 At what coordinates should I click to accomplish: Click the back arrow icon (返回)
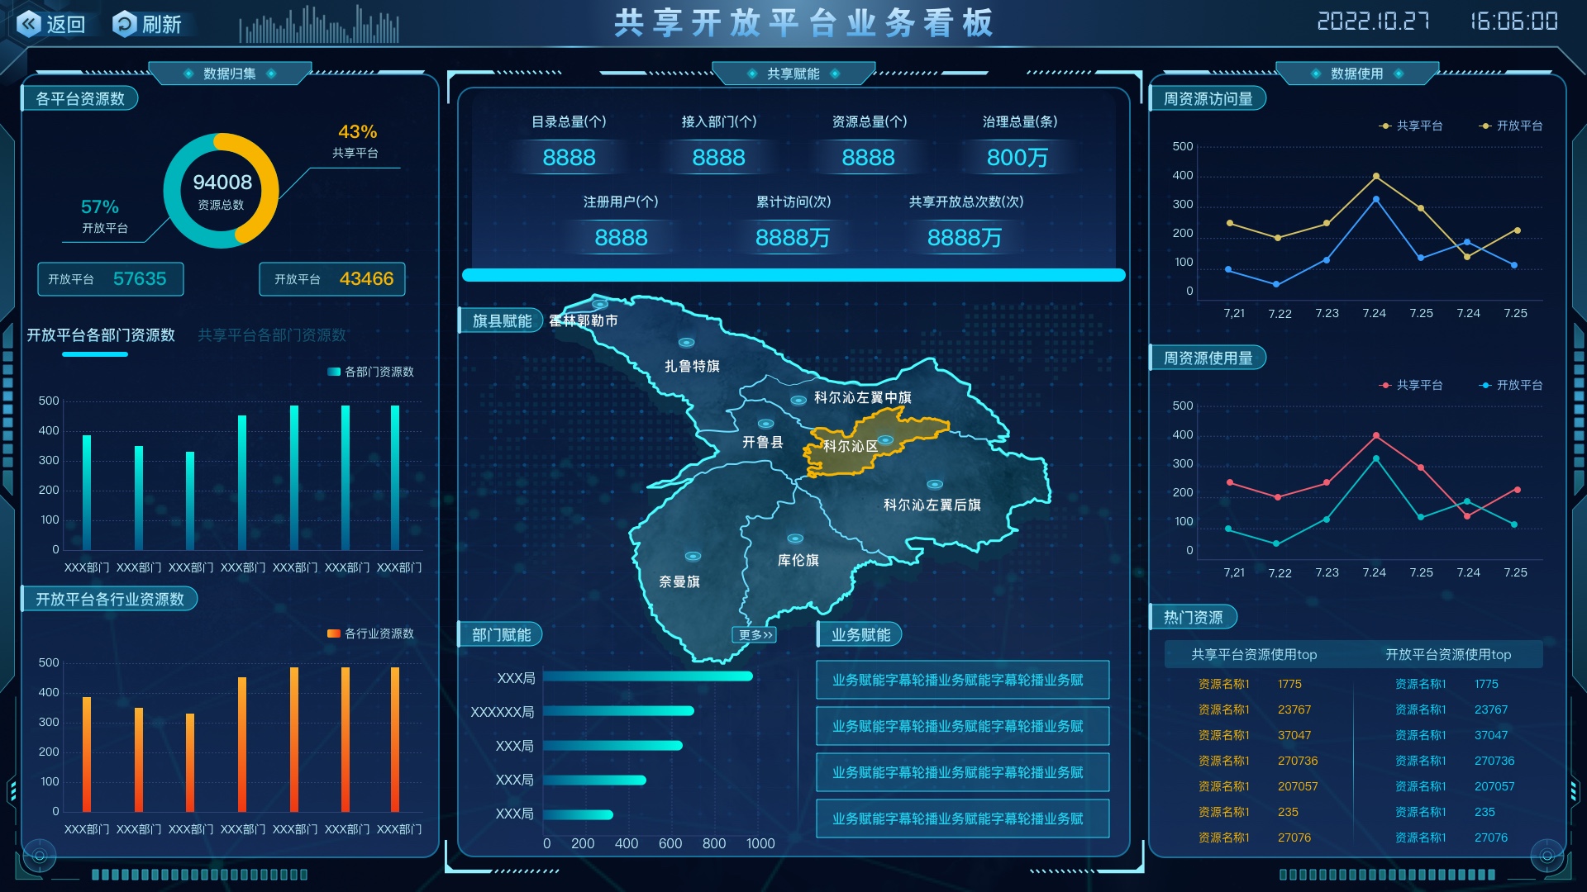(x=30, y=24)
